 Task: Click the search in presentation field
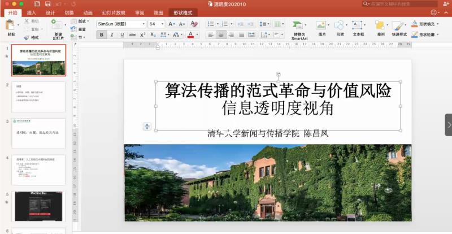399,4
